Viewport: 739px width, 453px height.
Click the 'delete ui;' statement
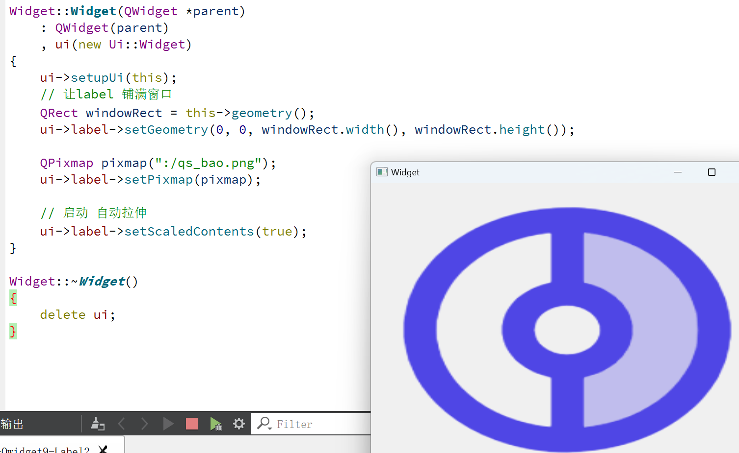78,314
